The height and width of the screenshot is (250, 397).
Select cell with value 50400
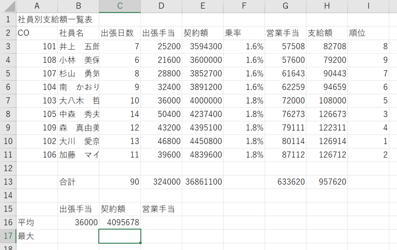pyautogui.click(x=161, y=114)
